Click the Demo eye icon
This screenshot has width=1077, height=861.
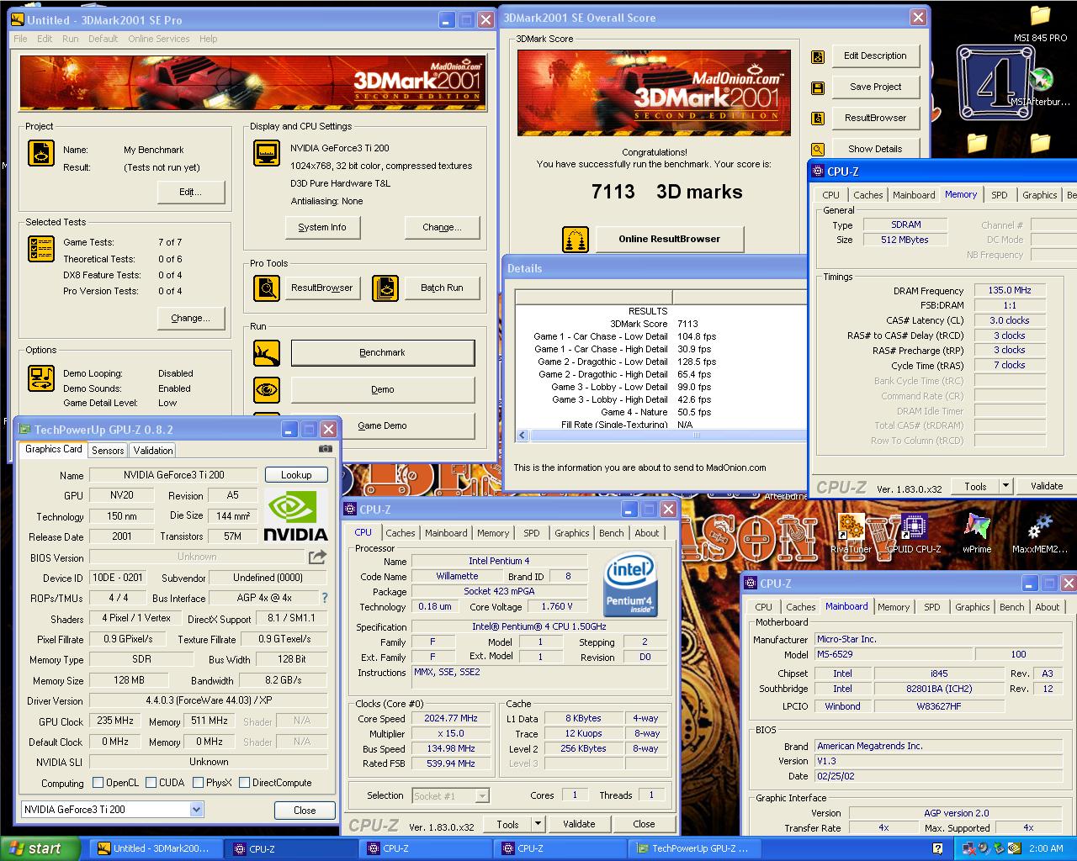point(267,390)
